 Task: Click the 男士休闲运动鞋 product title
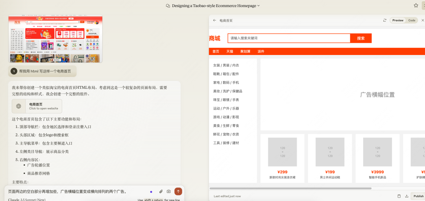[x=330, y=177]
